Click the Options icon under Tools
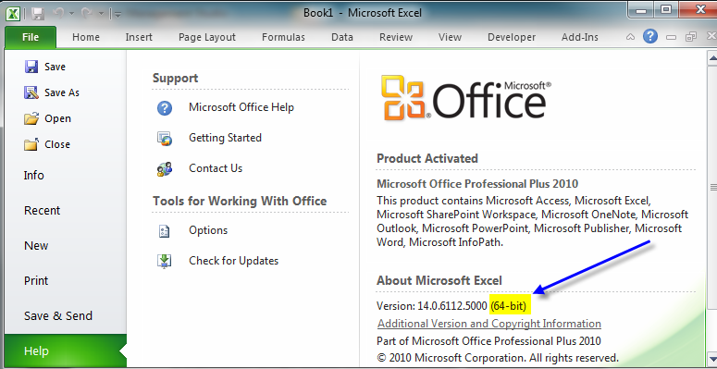The image size is (717, 369). point(164,230)
